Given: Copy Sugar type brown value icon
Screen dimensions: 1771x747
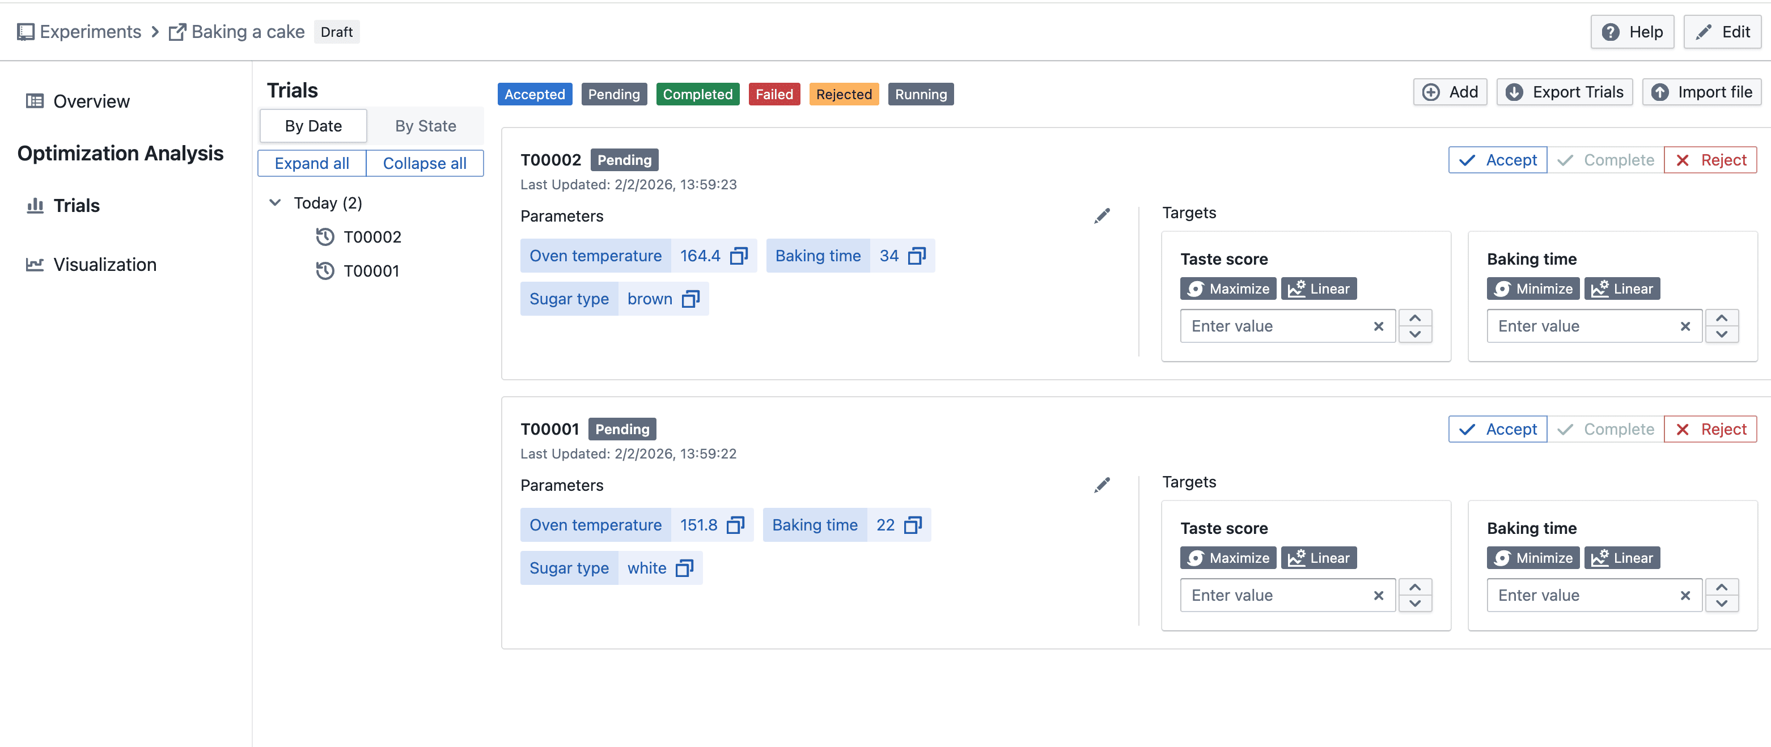Looking at the screenshot, I should (x=690, y=299).
